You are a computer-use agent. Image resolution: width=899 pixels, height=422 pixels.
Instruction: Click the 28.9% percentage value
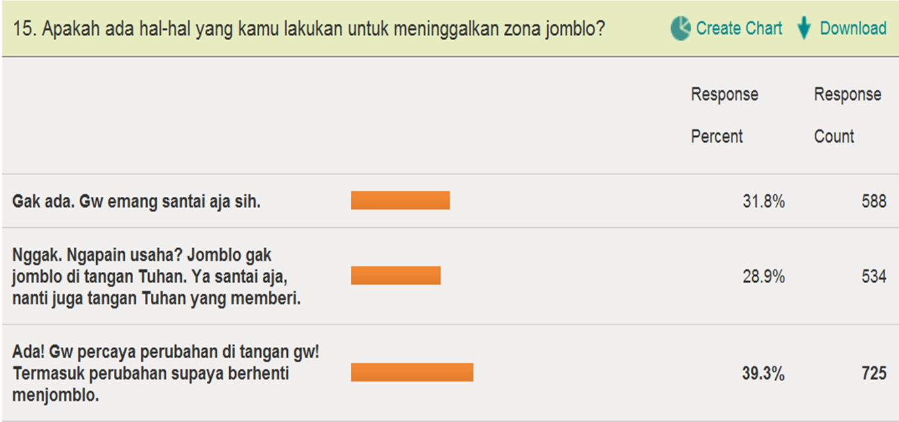pyautogui.click(x=763, y=277)
